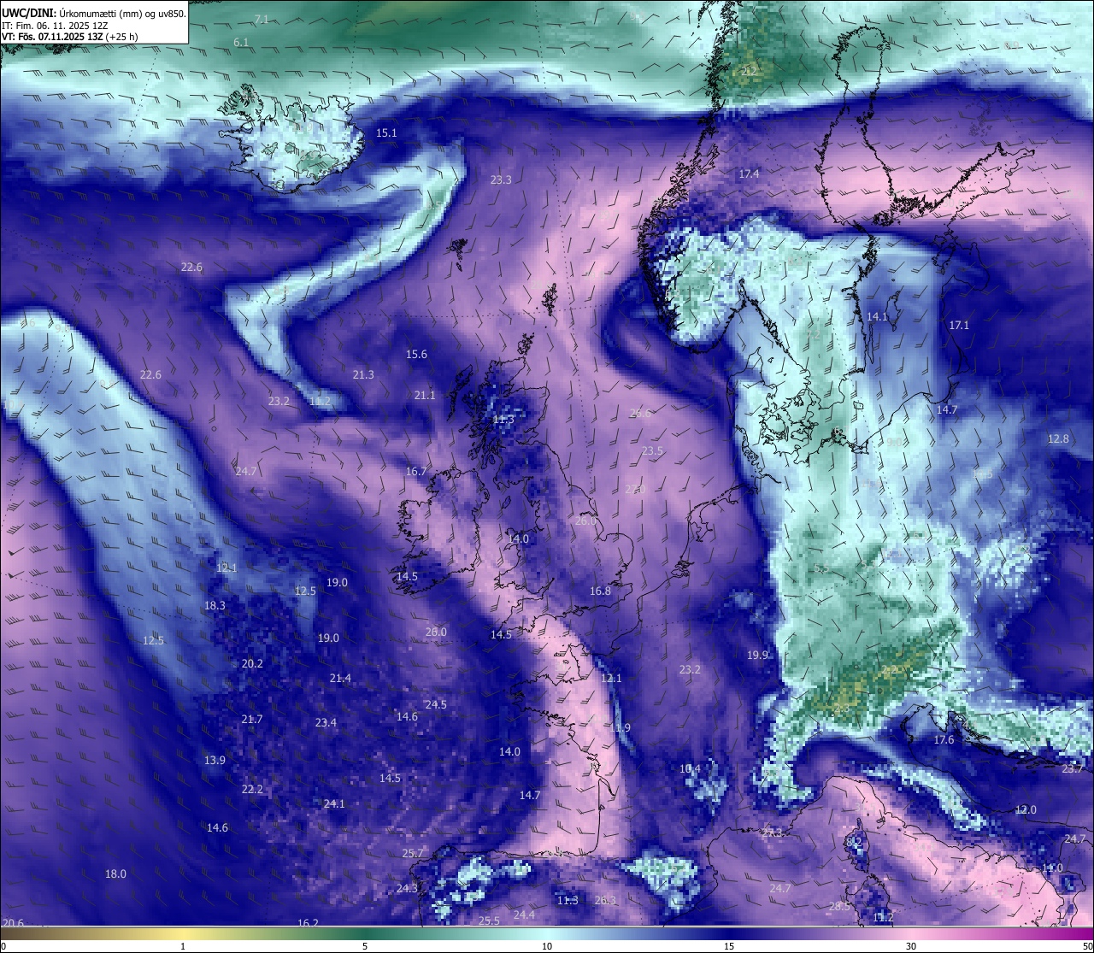
Task: Click the map value 20.6
Action: tap(13, 923)
